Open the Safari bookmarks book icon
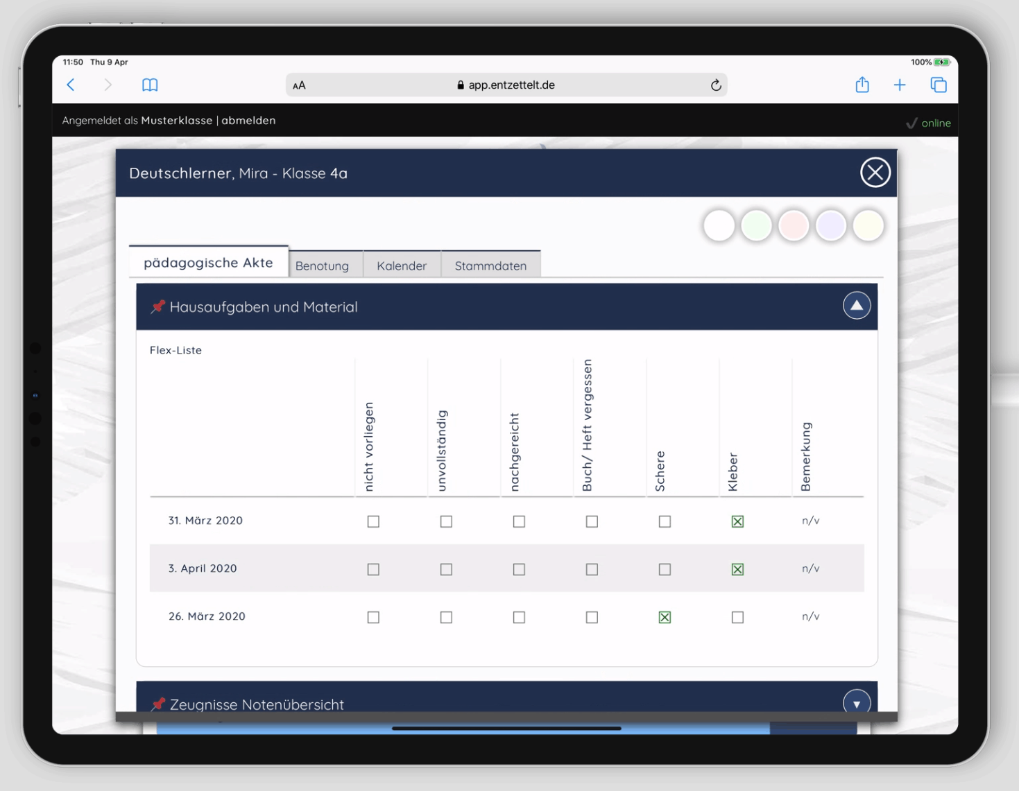The width and height of the screenshot is (1019, 791). coord(150,85)
